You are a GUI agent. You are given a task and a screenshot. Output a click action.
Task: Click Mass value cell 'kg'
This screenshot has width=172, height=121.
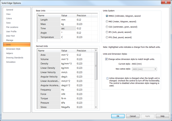pyautogui.click(x=68, y=24)
